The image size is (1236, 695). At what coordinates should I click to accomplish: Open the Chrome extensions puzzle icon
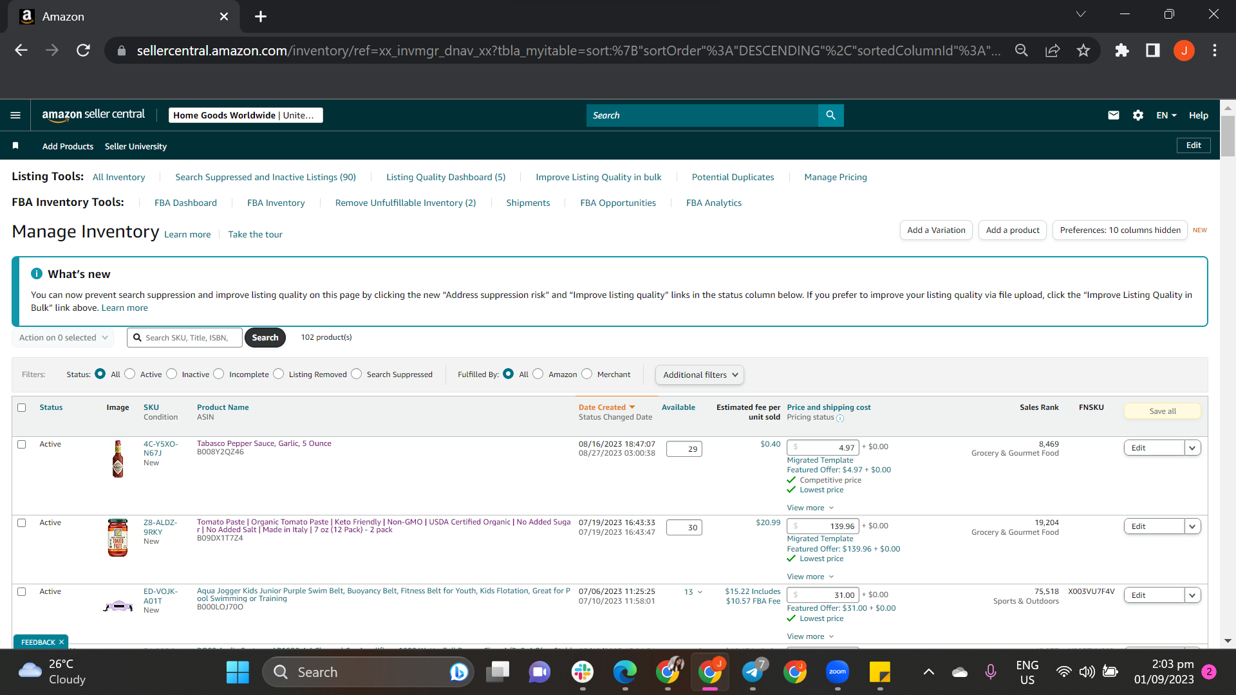tap(1122, 50)
